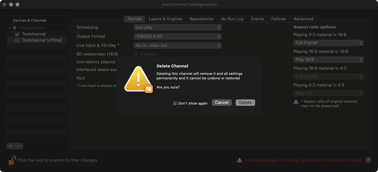
Task: Open the 16:9 in 4:3 Full Frame dropdown
Action: (x=329, y=76)
